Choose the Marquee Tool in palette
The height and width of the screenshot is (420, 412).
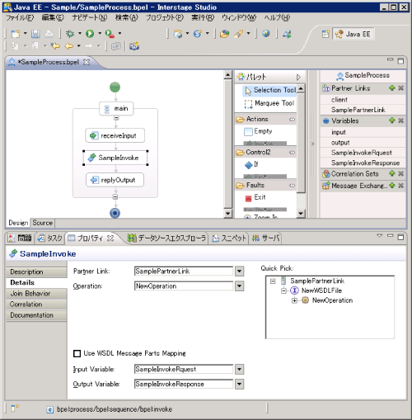[x=270, y=103]
